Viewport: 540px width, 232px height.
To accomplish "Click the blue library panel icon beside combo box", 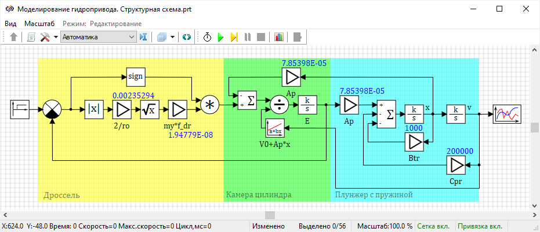I will click(143, 37).
